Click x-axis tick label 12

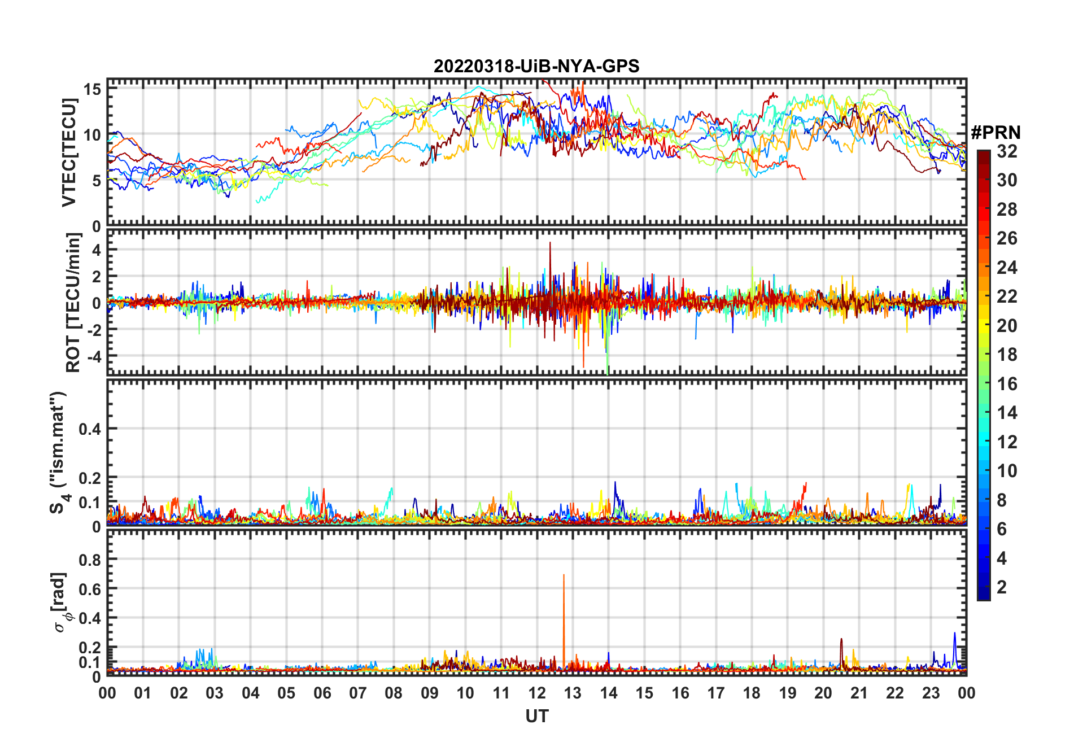click(537, 693)
